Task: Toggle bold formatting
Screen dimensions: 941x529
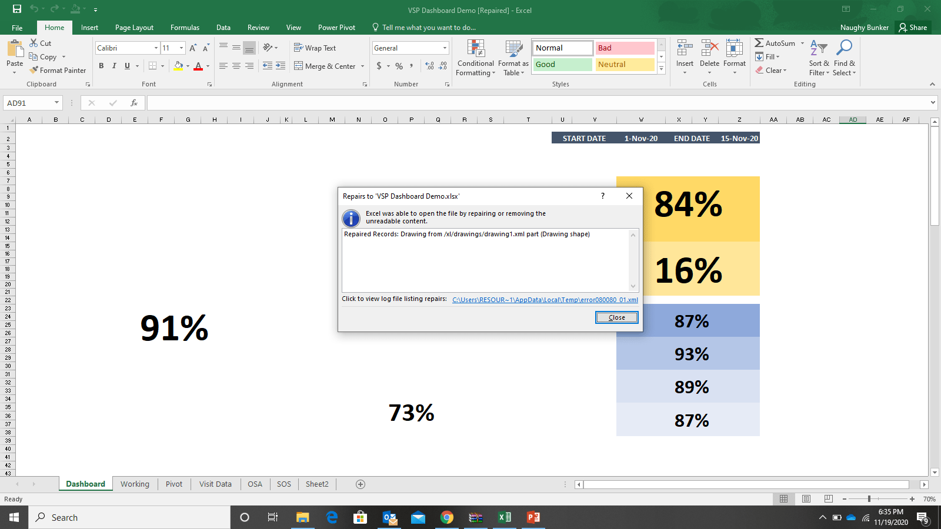Action: pos(101,66)
